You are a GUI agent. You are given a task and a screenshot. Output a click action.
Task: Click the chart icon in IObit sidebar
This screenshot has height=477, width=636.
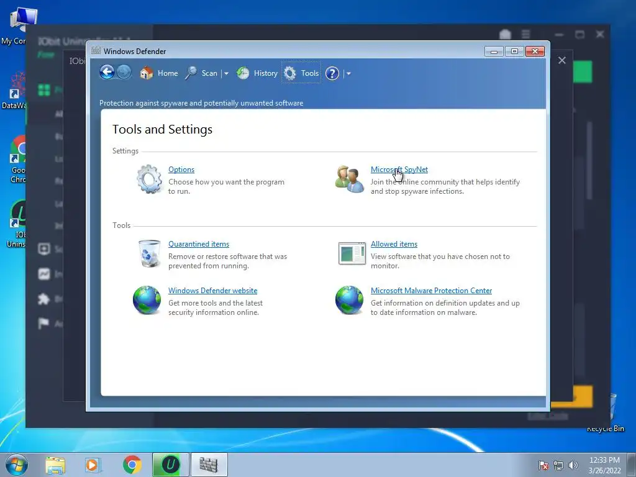(x=44, y=274)
